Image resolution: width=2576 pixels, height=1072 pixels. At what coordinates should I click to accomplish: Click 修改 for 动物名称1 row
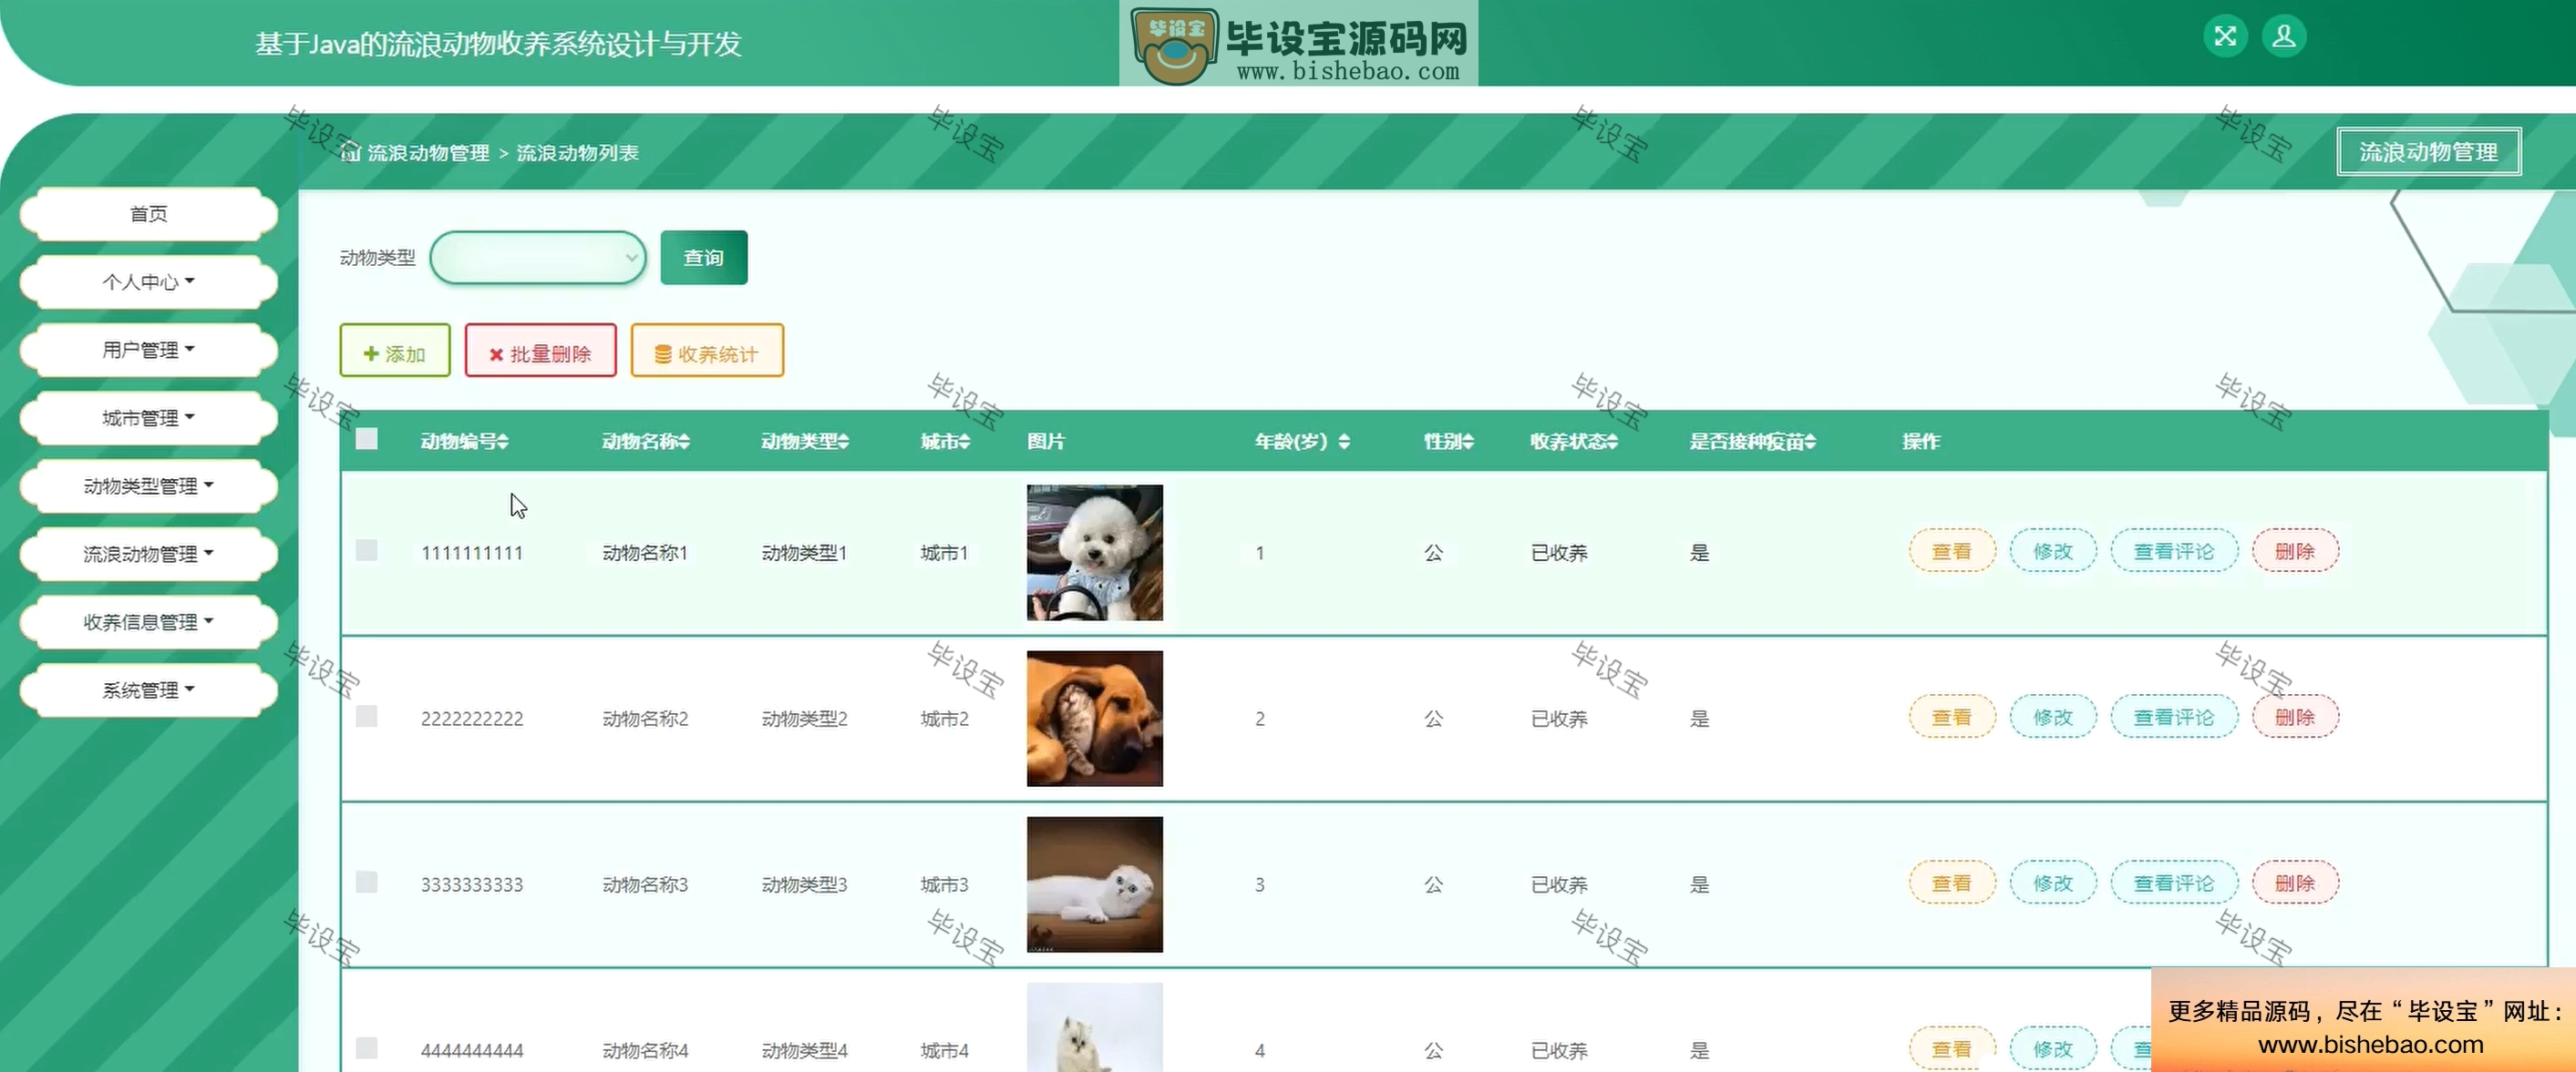pos(2053,550)
